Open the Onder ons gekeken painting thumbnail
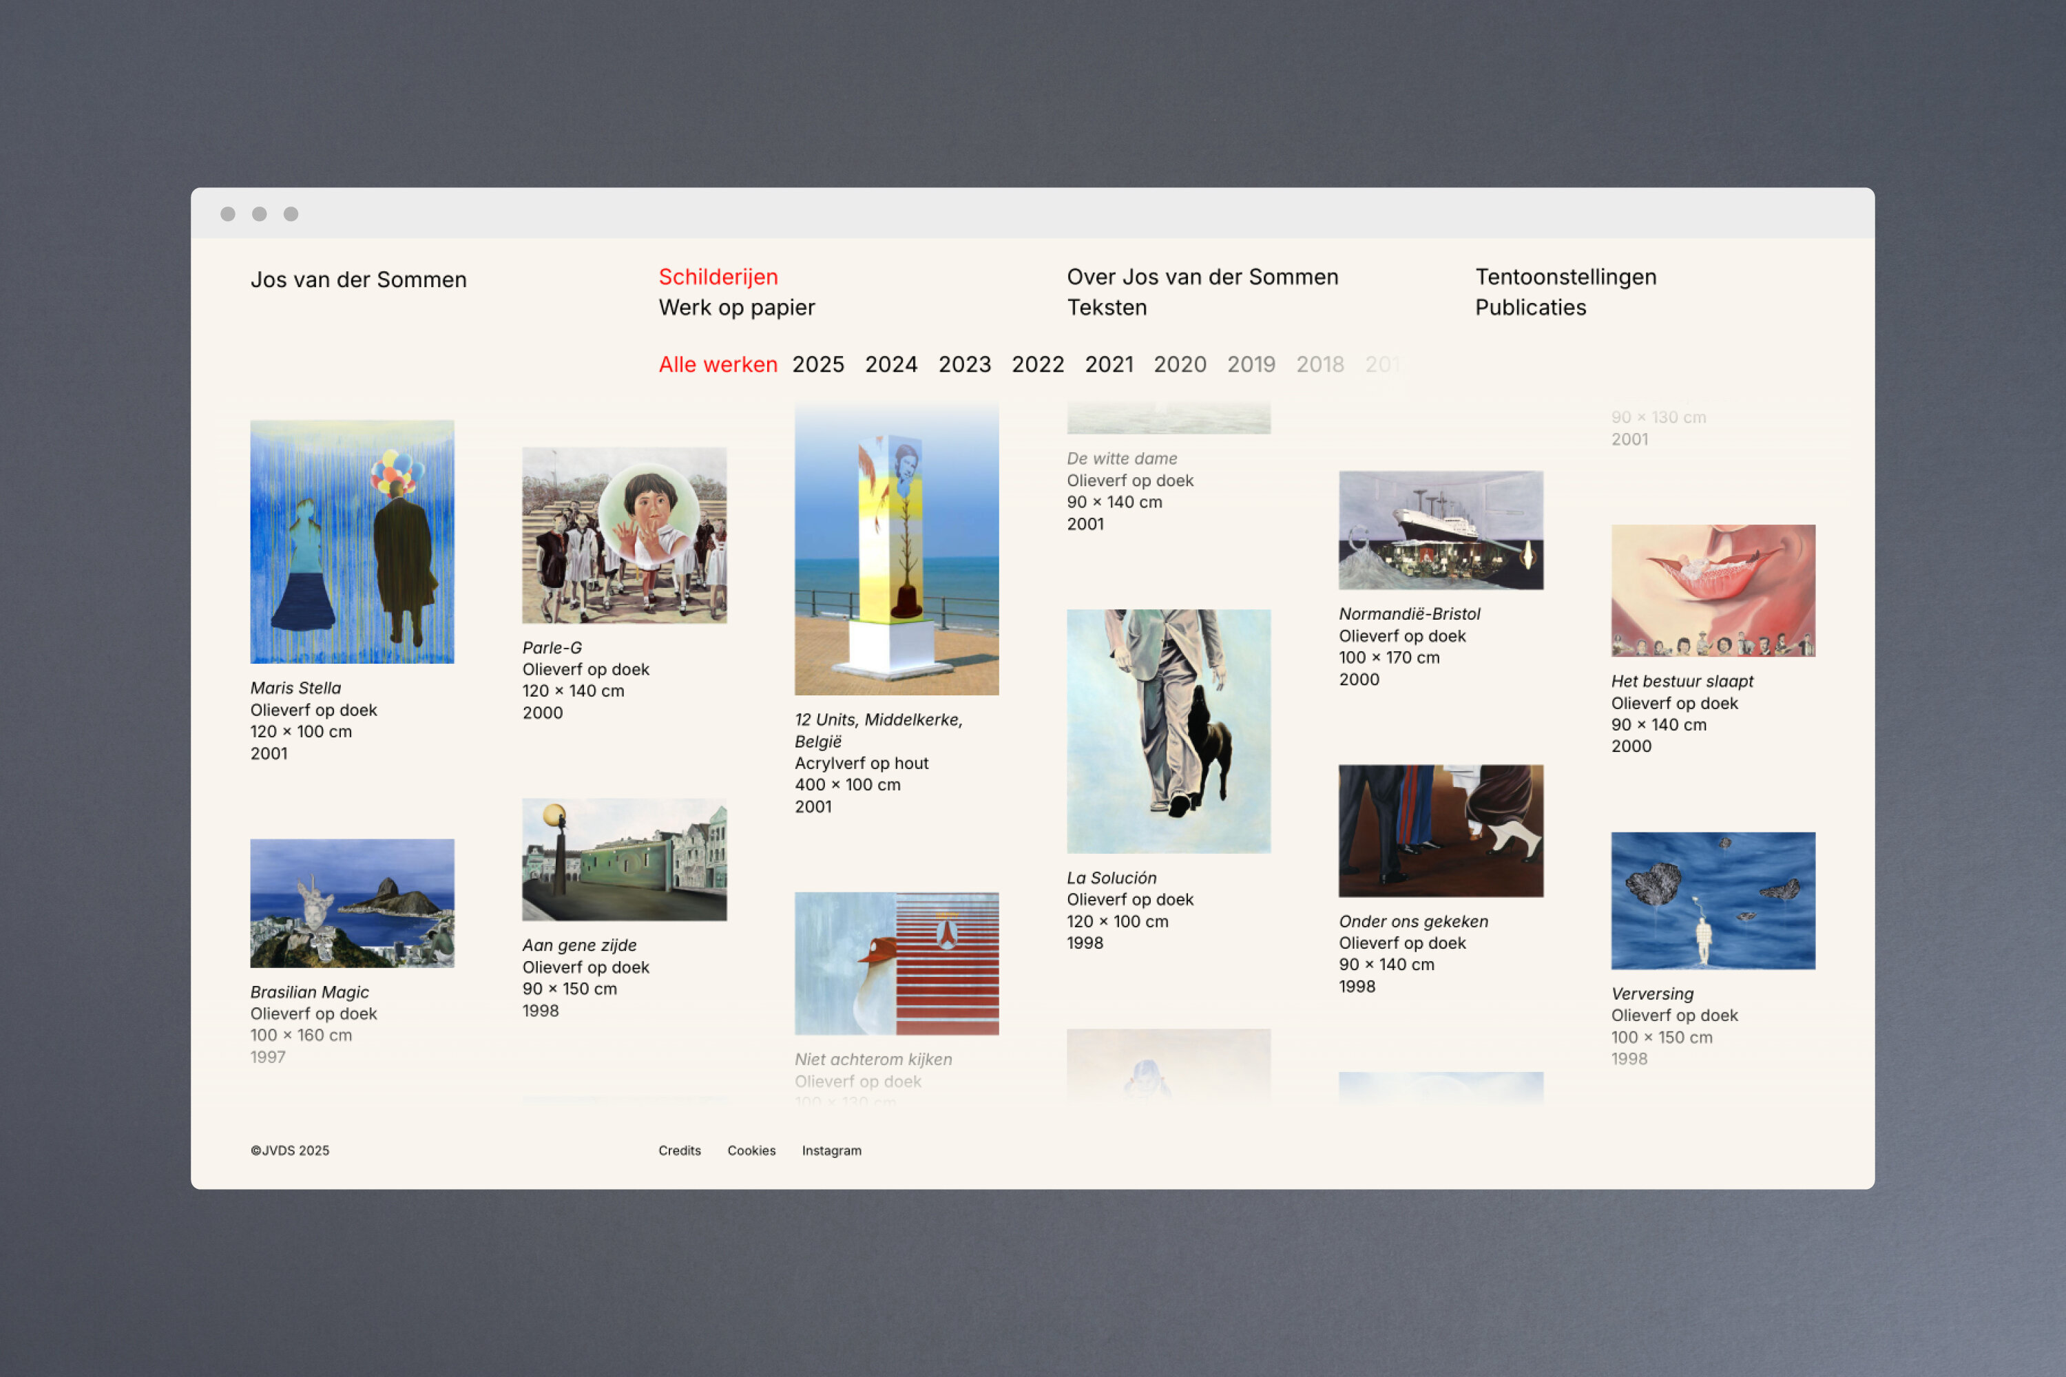2066x1377 pixels. pos(1441,830)
